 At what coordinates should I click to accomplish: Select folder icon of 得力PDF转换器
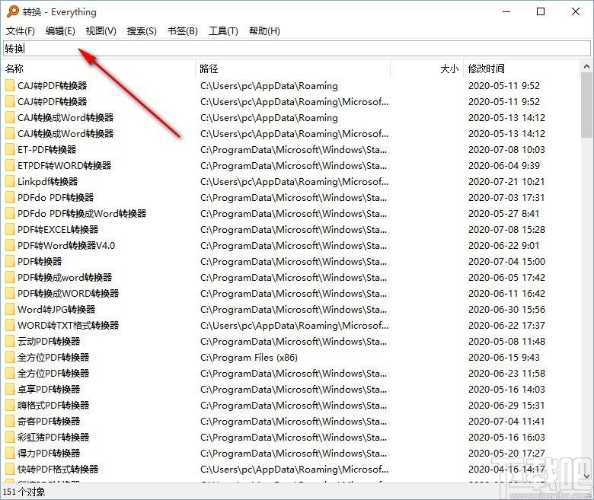[x=10, y=453]
